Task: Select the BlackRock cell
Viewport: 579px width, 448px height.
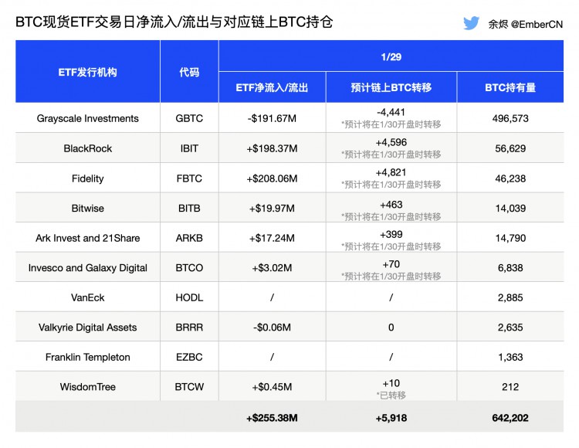Action: (x=87, y=148)
